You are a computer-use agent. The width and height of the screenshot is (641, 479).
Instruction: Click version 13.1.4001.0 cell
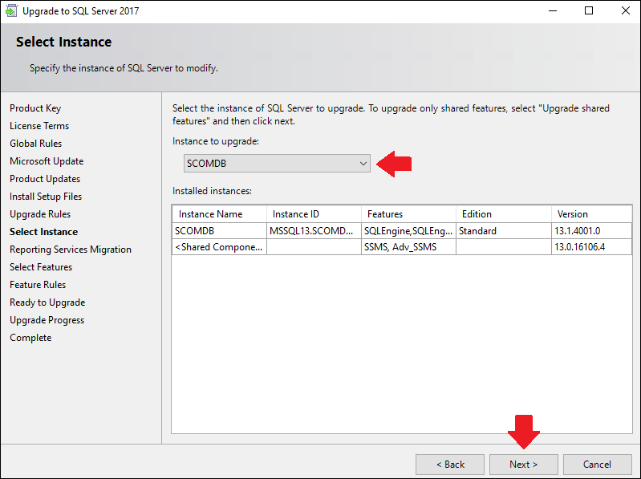pyautogui.click(x=591, y=231)
